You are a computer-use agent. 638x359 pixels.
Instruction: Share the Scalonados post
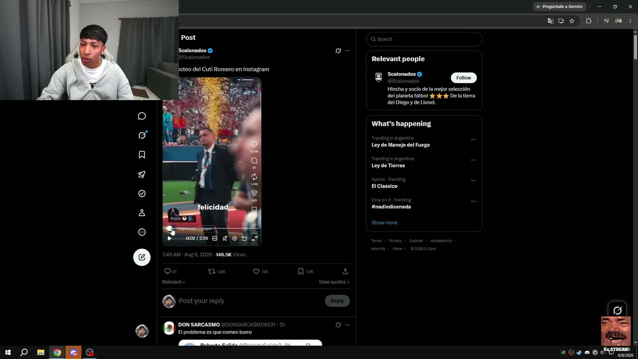click(345, 271)
